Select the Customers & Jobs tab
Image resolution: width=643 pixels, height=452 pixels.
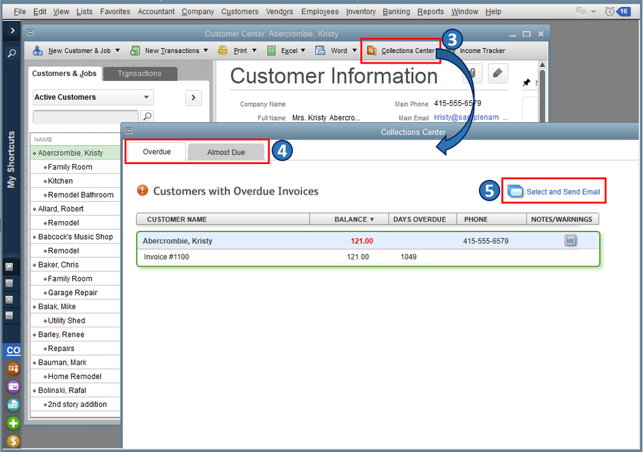(64, 73)
